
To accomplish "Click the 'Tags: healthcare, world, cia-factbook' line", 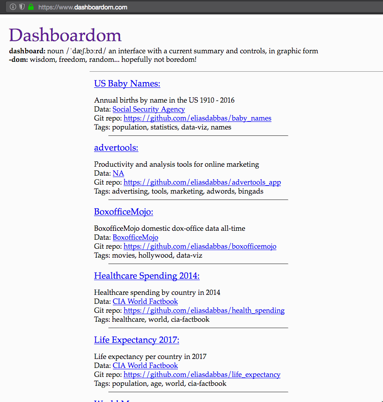I will pos(152,320).
